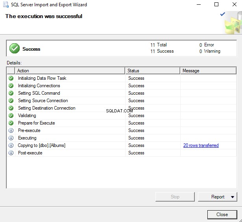Click the success icon beside Initializing Connections

coord(11,86)
